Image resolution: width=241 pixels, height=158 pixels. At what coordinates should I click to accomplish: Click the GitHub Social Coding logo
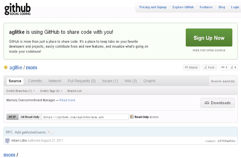point(17,9)
